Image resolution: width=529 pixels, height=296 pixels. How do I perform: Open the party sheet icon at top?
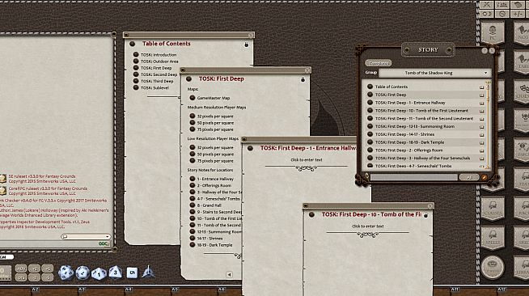coord(502,5)
